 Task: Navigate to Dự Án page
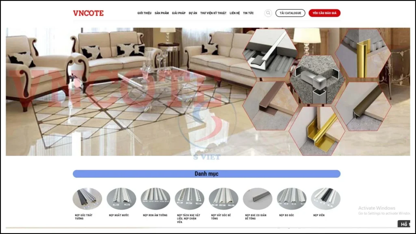tap(193, 13)
